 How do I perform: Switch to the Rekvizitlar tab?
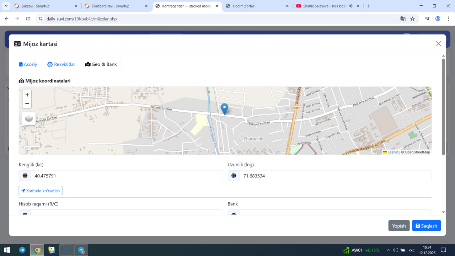[x=61, y=64]
